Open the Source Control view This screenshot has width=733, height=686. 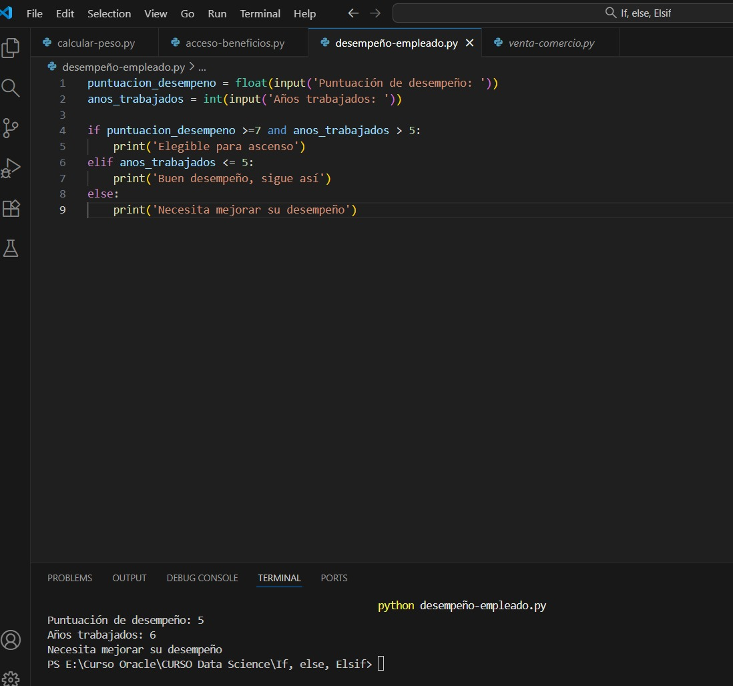11,127
